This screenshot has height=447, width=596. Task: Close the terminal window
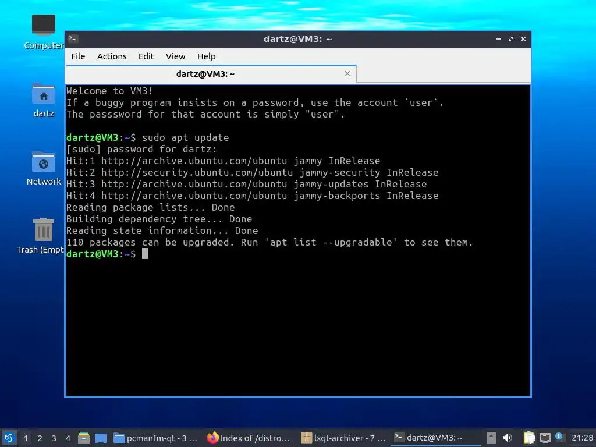tap(523, 39)
